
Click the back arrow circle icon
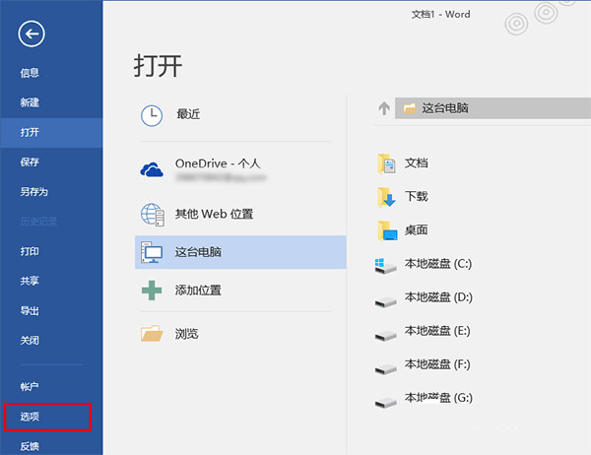coord(32,34)
